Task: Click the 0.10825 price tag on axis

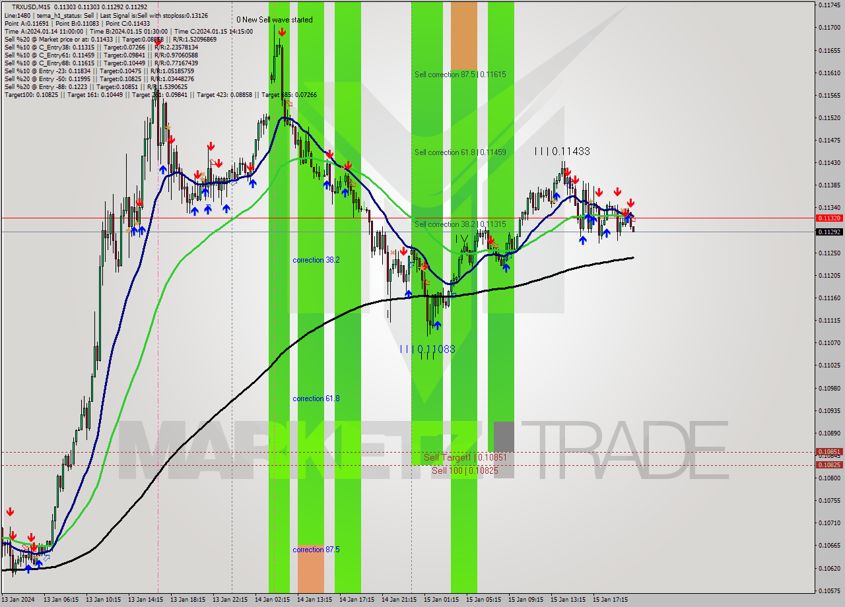Action: (829, 464)
